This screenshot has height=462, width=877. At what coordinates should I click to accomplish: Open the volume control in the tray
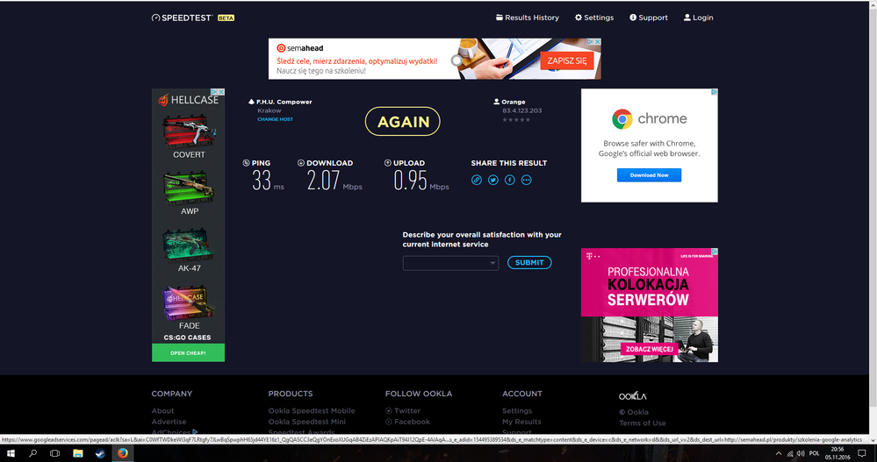(801, 453)
